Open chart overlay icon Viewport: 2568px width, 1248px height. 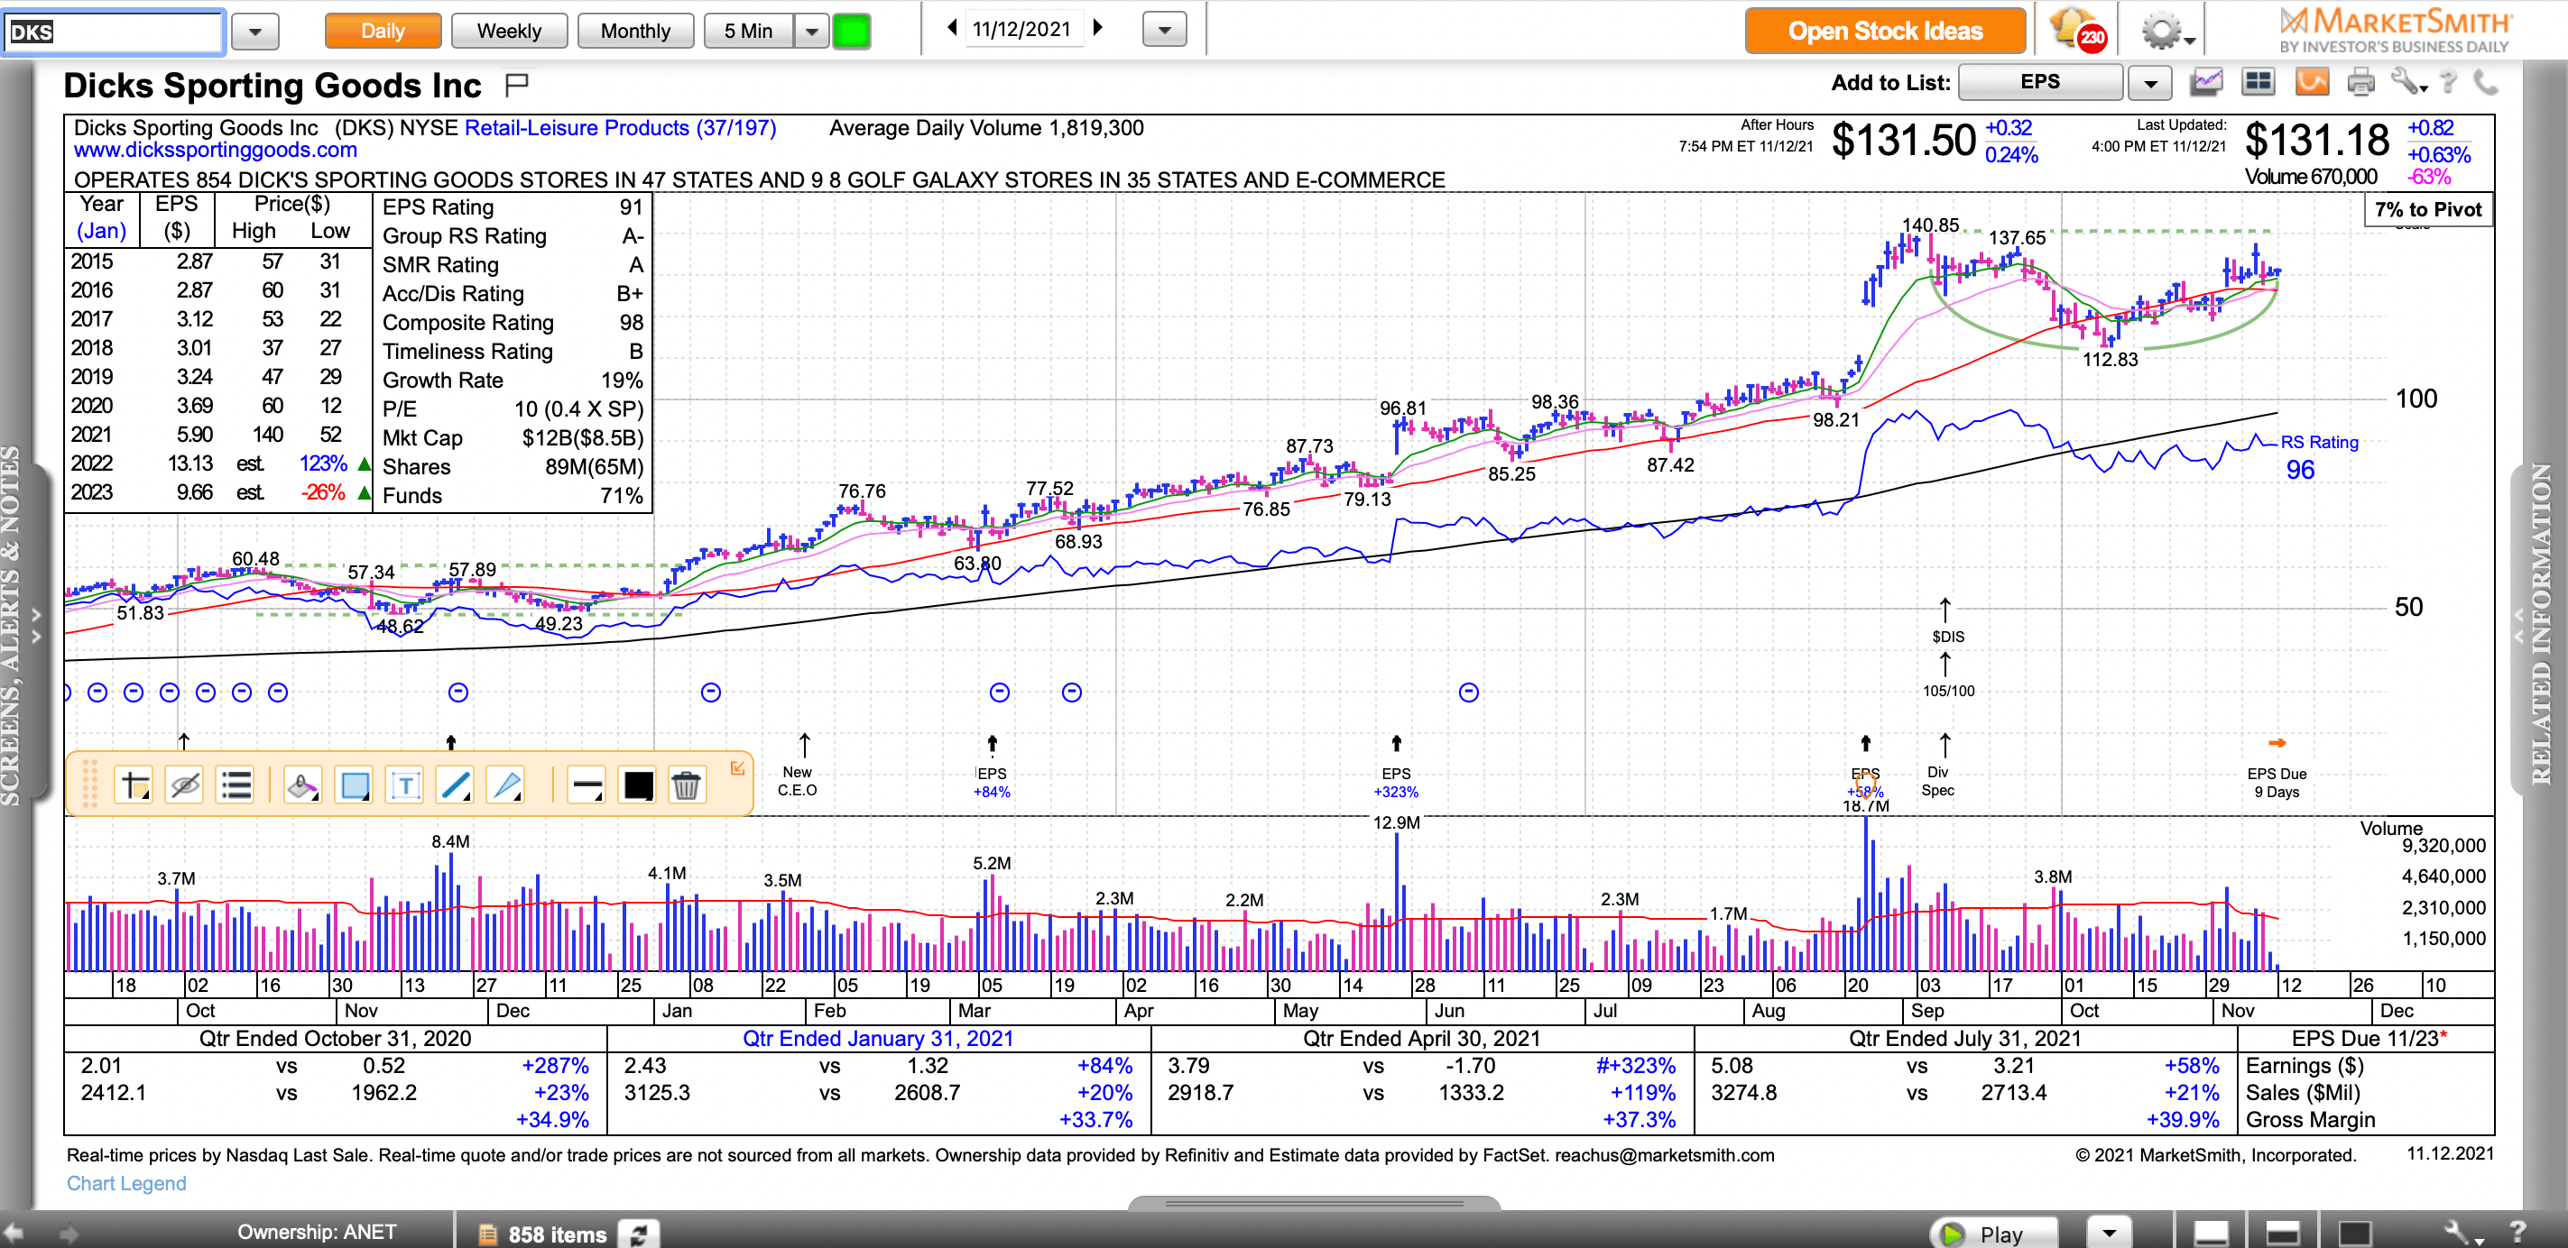(2206, 82)
